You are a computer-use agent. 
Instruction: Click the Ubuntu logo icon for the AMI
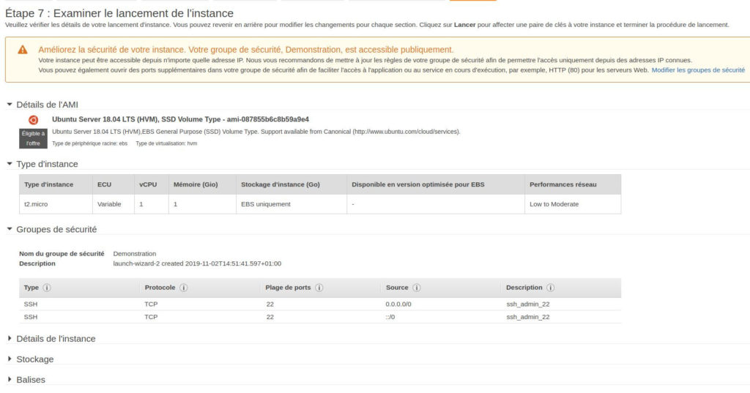pos(33,120)
